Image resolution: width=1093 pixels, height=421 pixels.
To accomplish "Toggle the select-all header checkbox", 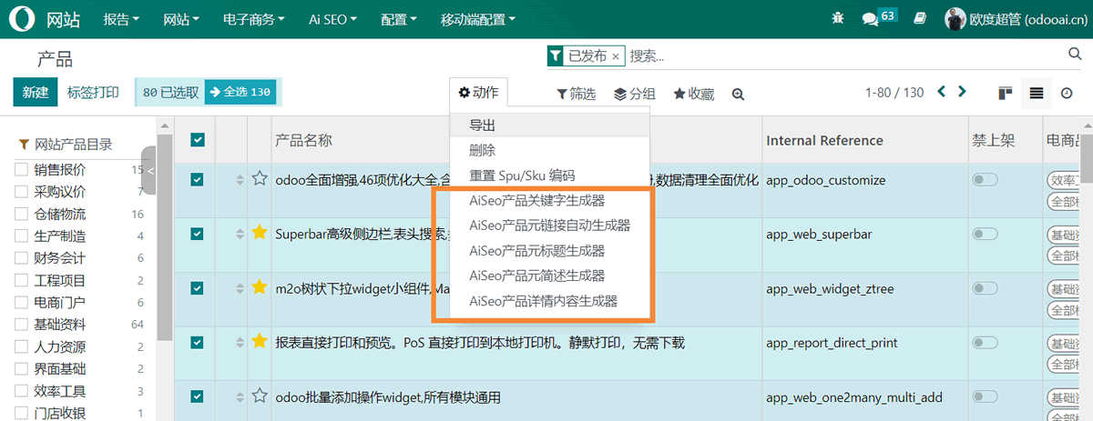I will (198, 140).
